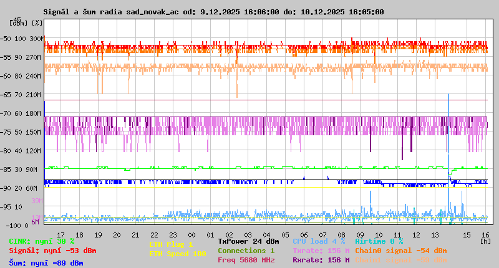This screenshot has width=499, height=268.
Task: Select the '-100' dBm axis value
Action: [x=12, y=226]
